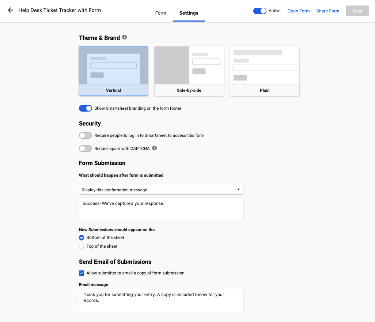The image size is (375, 322).
Task: Toggle the Active form switch
Action: (x=260, y=11)
